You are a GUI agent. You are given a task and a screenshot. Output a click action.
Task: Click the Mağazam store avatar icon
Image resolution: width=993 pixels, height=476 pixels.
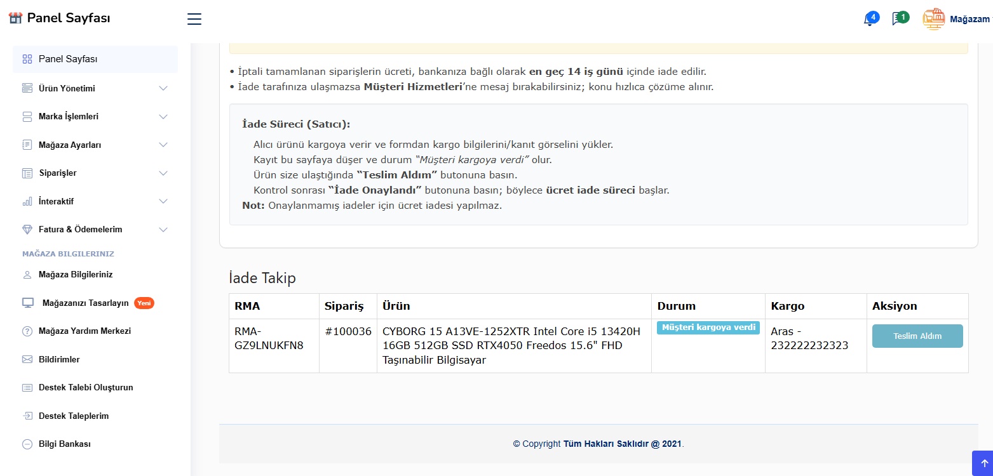pos(933,19)
